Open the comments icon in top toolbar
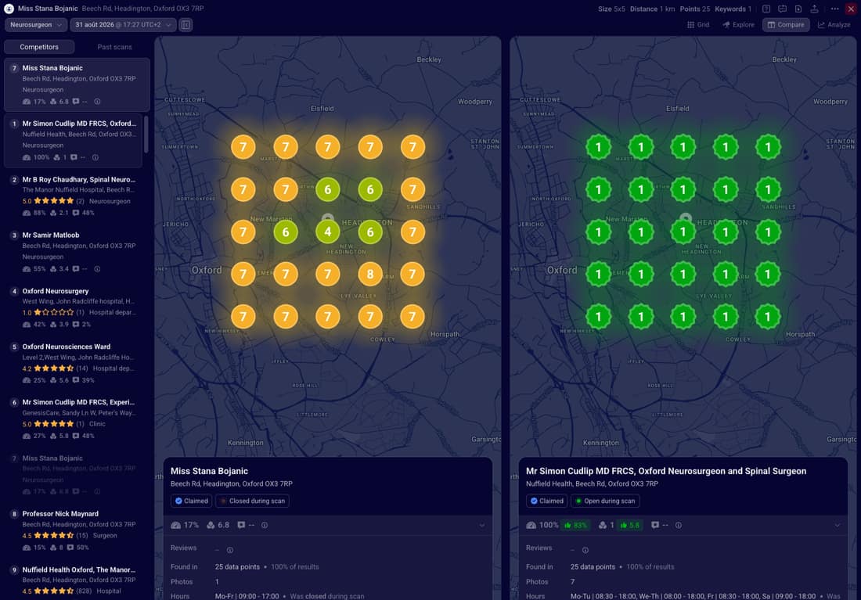 pyautogui.click(x=783, y=9)
